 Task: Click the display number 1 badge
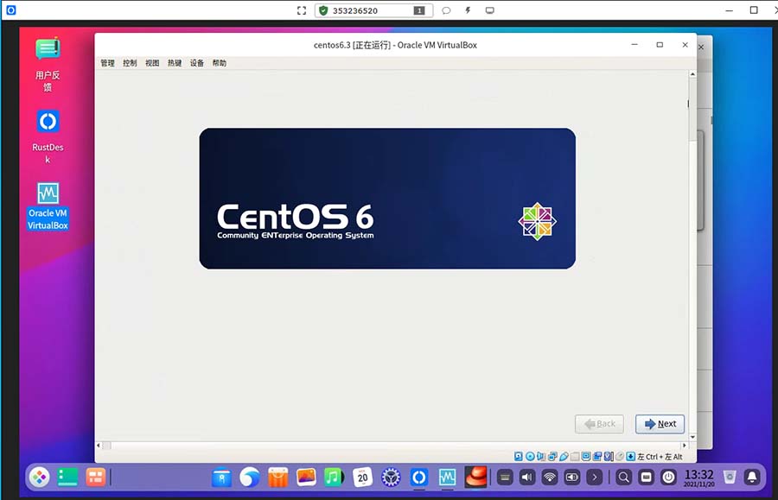click(x=419, y=10)
